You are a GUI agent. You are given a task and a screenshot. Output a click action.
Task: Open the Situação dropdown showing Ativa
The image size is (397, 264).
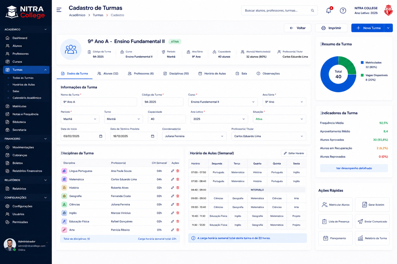point(279,119)
